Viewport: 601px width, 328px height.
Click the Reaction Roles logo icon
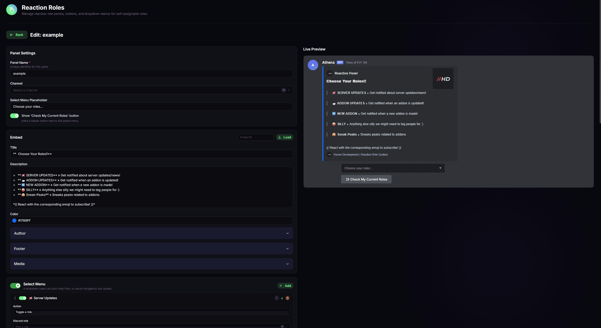click(12, 10)
